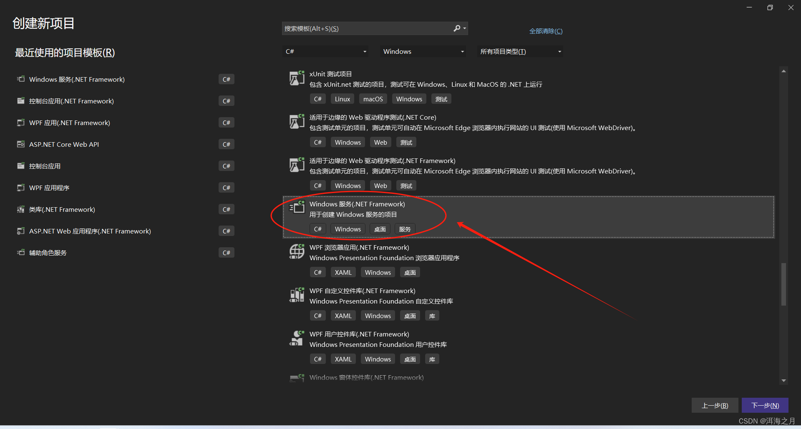Expand the search box history arrow
This screenshot has height=429, width=801.
point(465,28)
